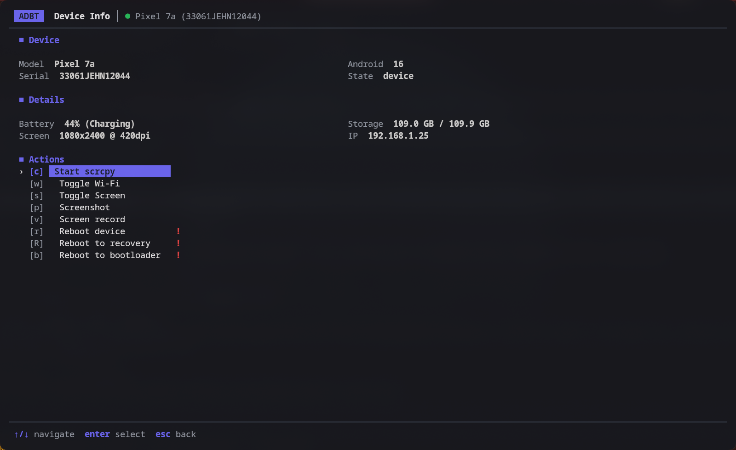Click the red warning mark beside Reboot device
This screenshot has width=736, height=450.
pos(178,231)
